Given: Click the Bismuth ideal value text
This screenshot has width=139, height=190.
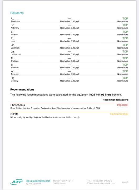Looking at the screenshot, I should pos(69,35).
